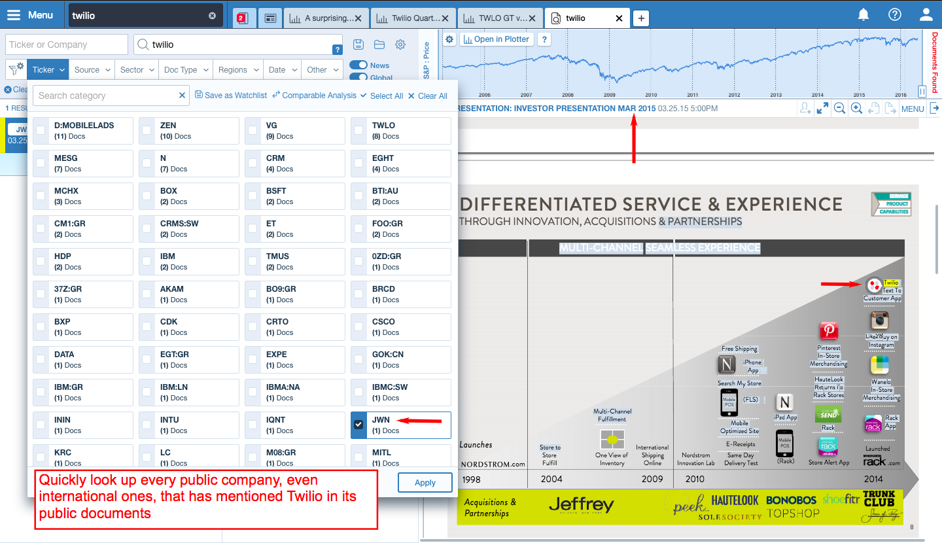This screenshot has width=942, height=543.
Task: Open the document viewer MENU
Action: pyautogui.click(x=912, y=109)
